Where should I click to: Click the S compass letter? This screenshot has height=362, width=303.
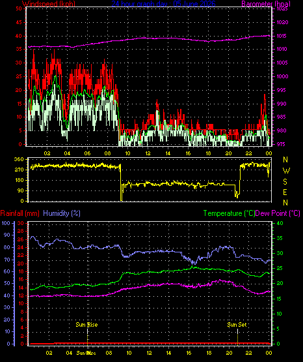tap(285, 182)
